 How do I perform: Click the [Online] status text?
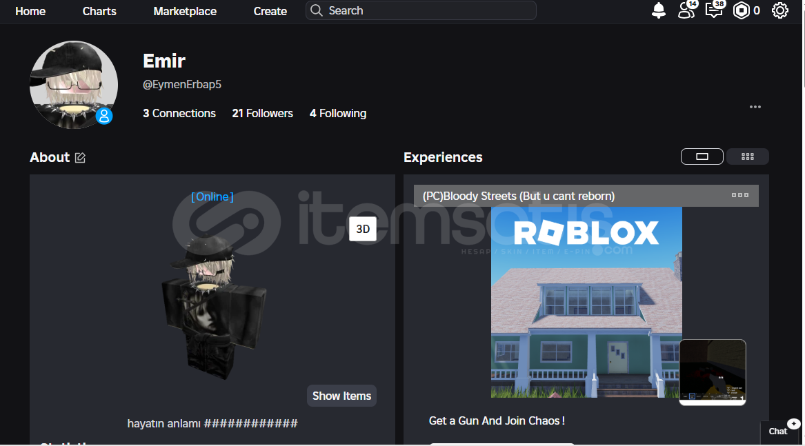(212, 196)
